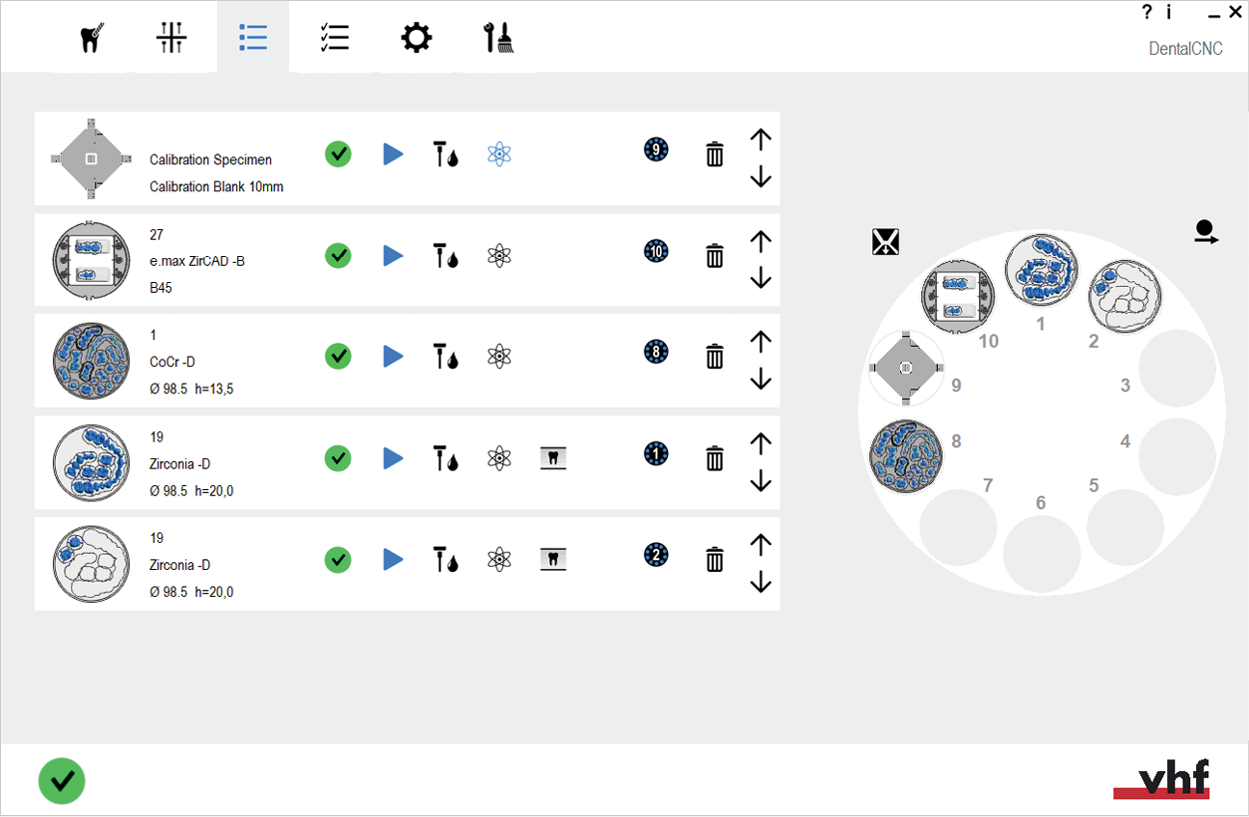Viewport: 1249px width, 817px height.
Task: Move the Zirconia slot 1 job up
Action: tap(761, 443)
